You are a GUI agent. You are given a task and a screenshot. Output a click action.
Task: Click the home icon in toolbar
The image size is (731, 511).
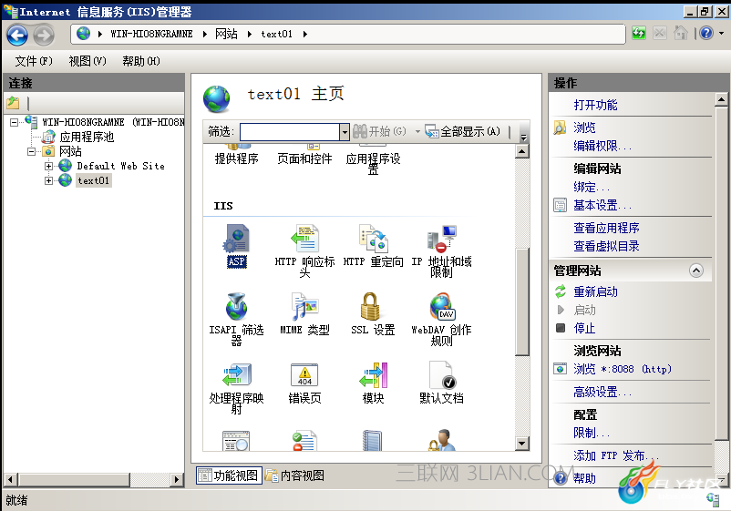pos(681,33)
